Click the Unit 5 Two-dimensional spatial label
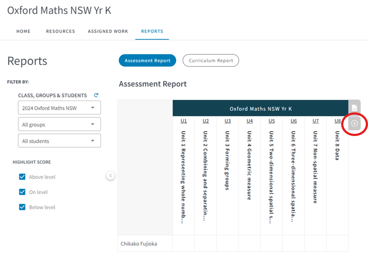The height and width of the screenshot is (257, 368). 271,177
